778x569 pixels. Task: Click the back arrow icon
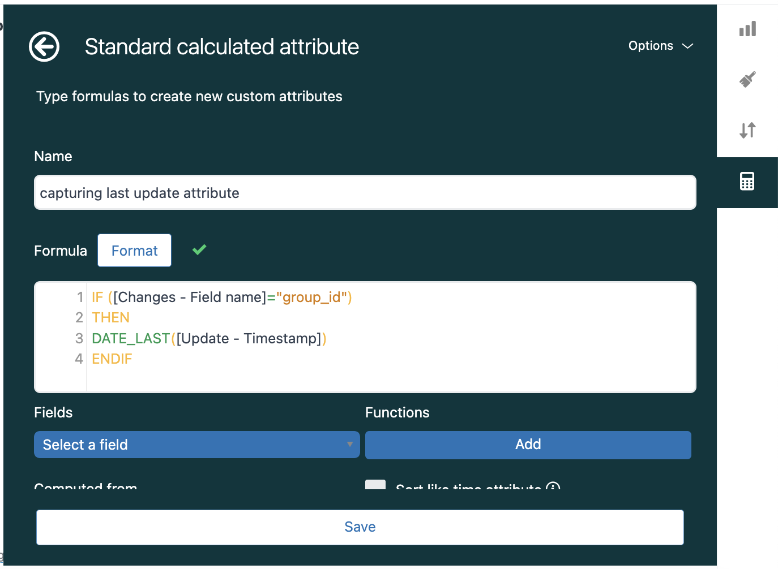click(x=44, y=46)
